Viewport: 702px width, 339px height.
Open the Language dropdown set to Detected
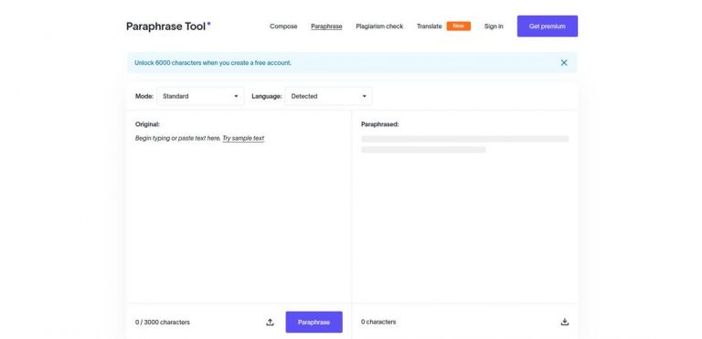click(329, 96)
